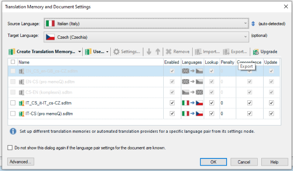Click language flags for CS-EN (komplexni).sdltm
Screen dimensions: 293x171
coord(193,92)
